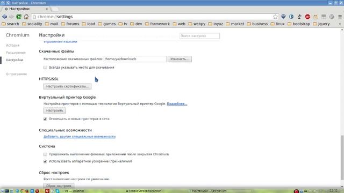Open the 'bootstrap' bookmark folder
Image resolution: width=344 pixels, height=193 pixels.
299,24
